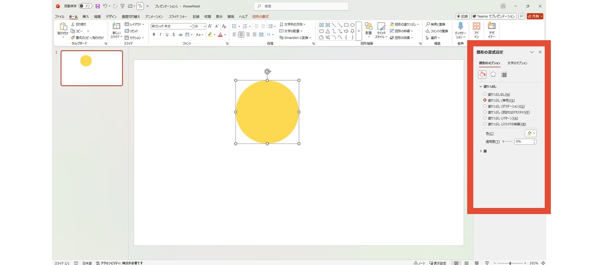598x265 pixels.
Task: Decrease font size with smaller A
Action: (217, 26)
